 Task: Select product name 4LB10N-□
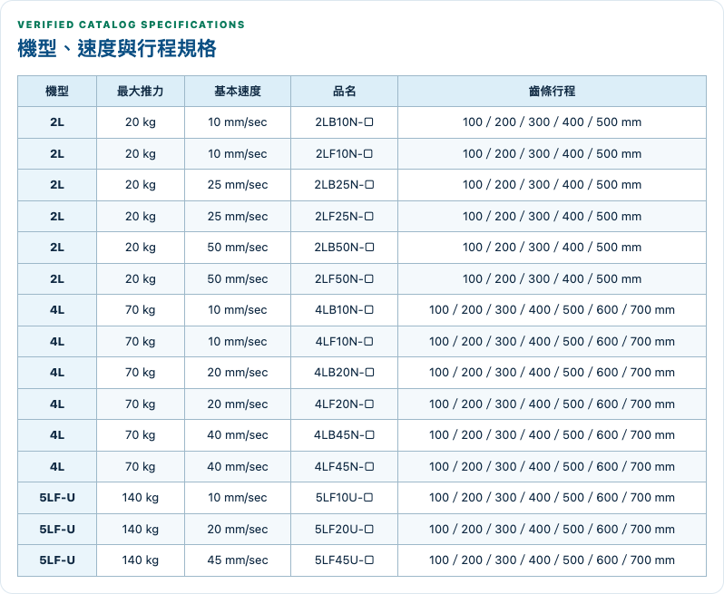point(344,309)
